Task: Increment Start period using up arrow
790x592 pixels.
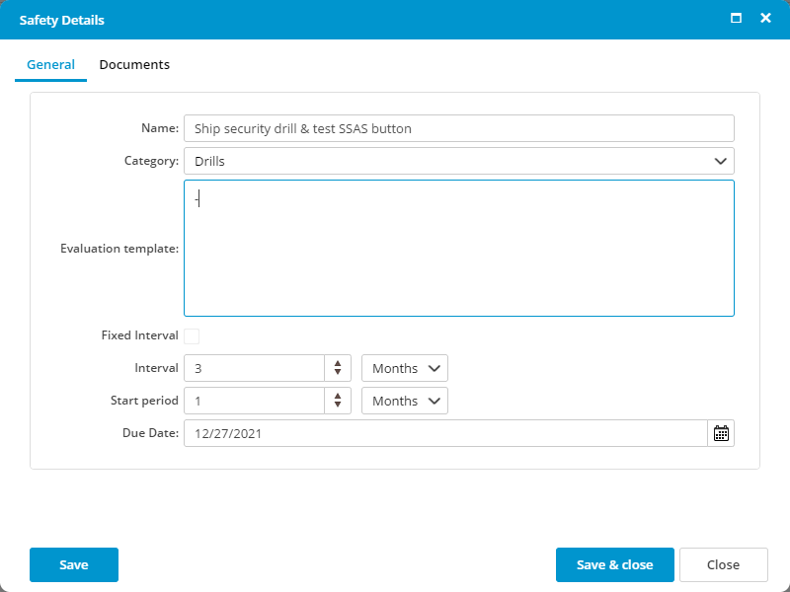Action: click(338, 396)
